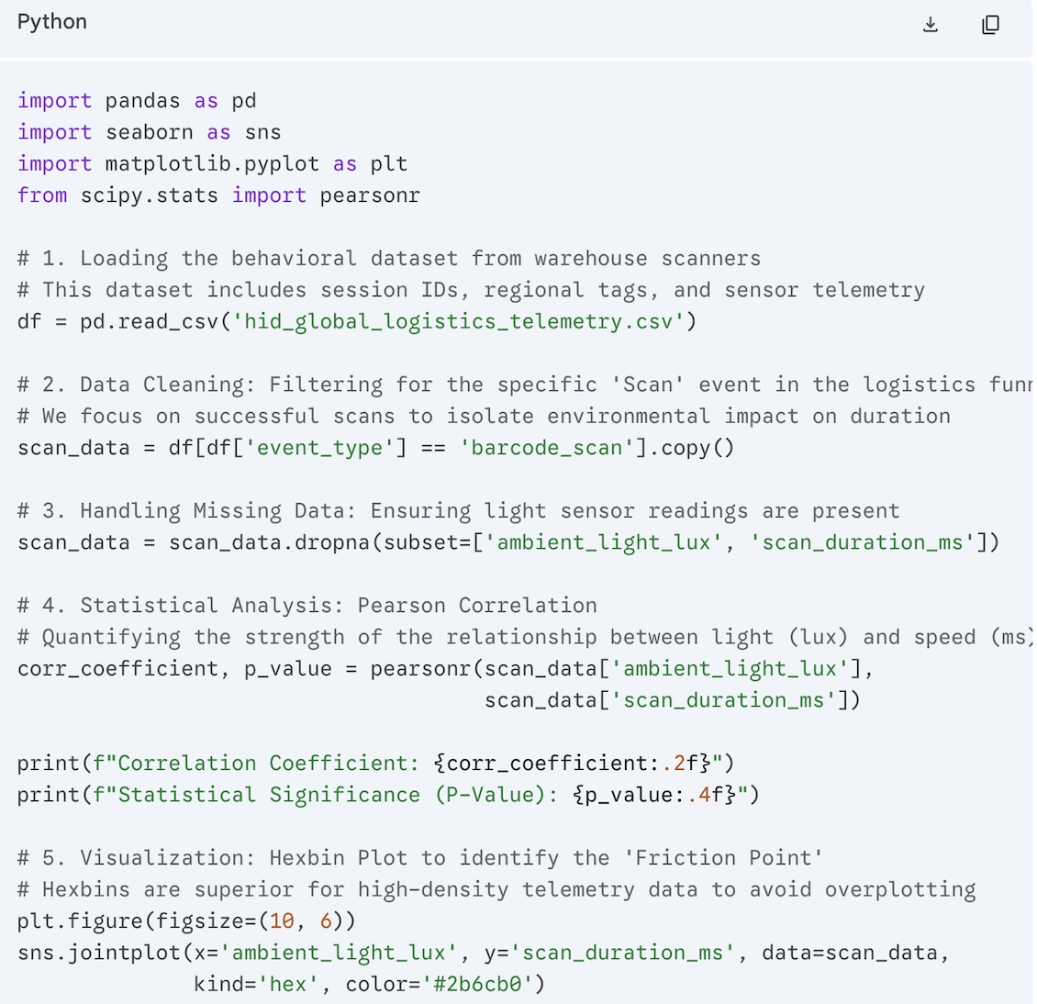
Task: Click the comment "# 2. Data Cleaning: Filtering"
Action: tap(525, 385)
